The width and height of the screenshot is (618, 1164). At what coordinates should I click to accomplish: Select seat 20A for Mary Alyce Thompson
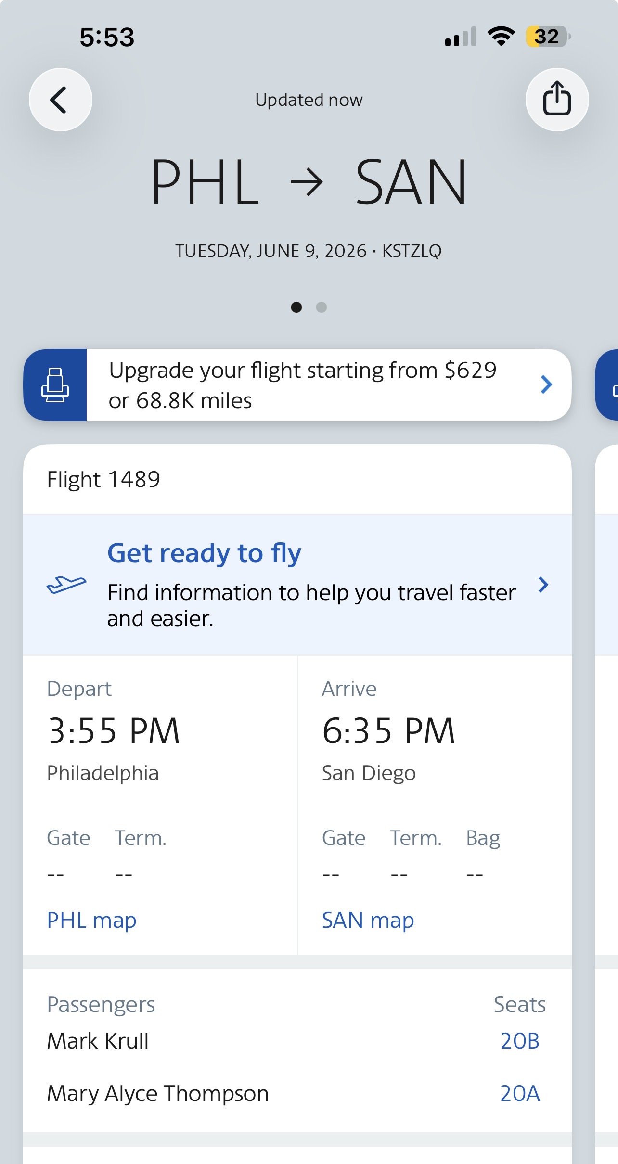pyautogui.click(x=520, y=1093)
